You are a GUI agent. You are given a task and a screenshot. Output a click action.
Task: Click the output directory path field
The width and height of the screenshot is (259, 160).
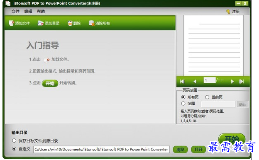(101, 150)
